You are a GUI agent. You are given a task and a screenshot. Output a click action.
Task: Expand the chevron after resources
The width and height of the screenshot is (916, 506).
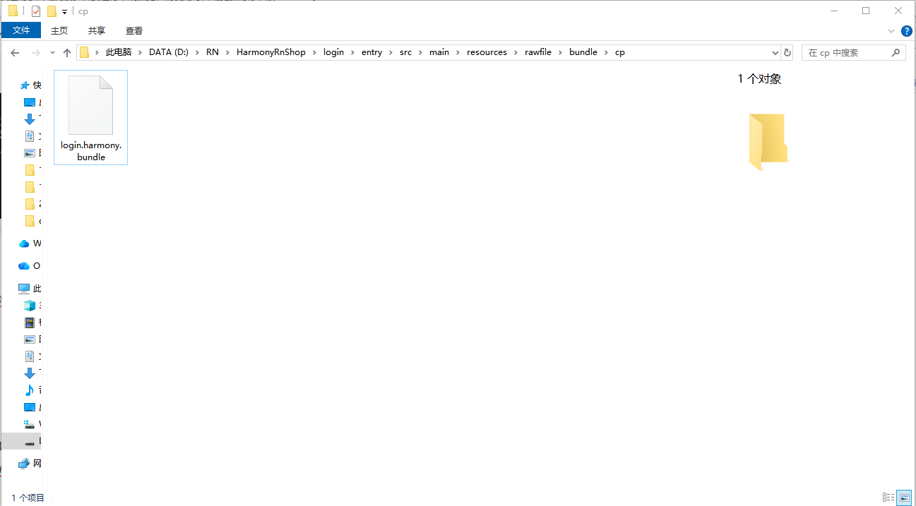tap(516, 52)
